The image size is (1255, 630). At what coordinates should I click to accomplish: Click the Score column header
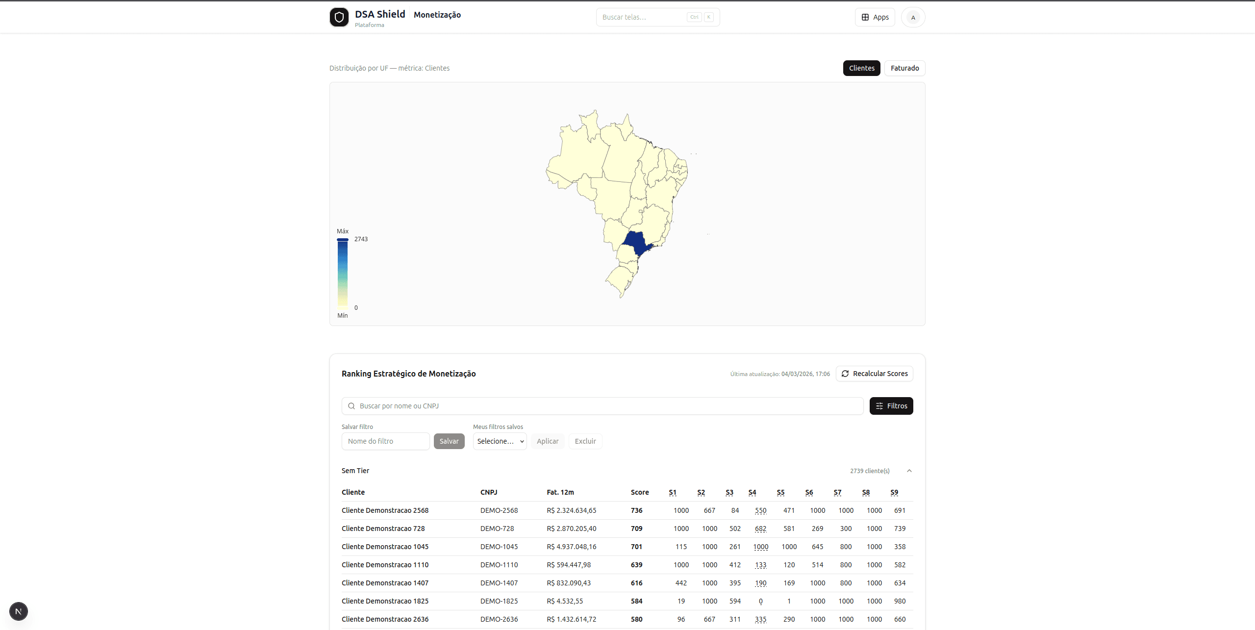640,492
